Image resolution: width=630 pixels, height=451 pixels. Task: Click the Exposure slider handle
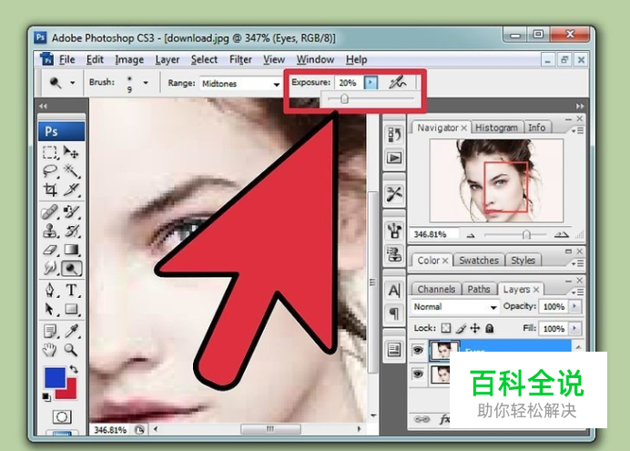point(344,98)
